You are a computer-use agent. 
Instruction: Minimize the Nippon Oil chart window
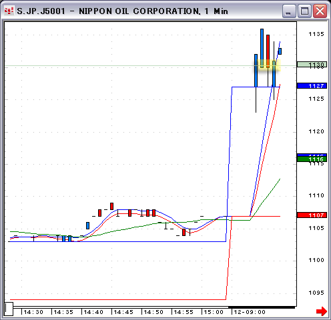coord(288,11)
